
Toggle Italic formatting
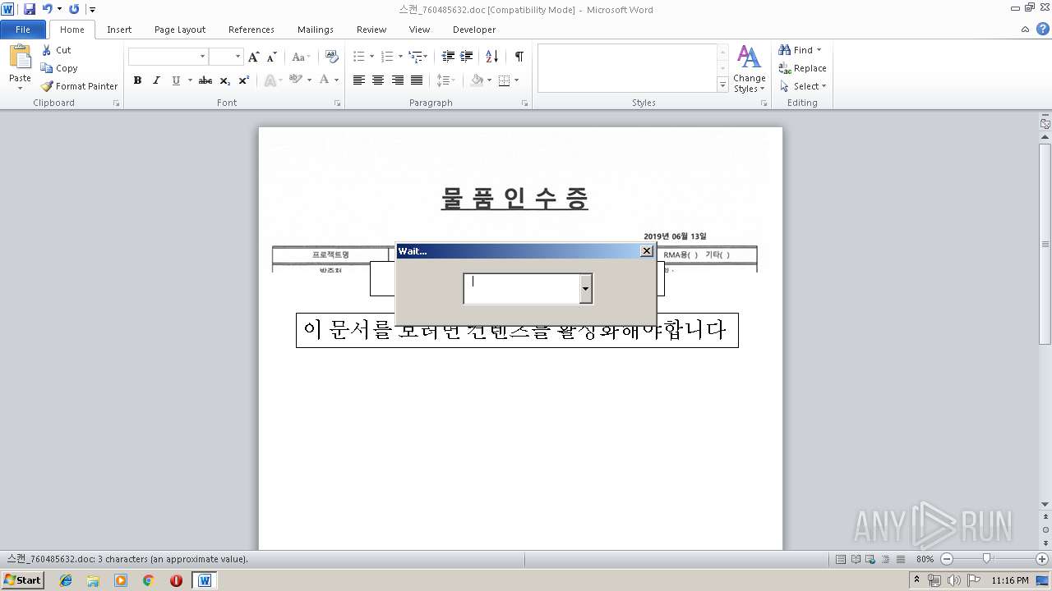click(156, 80)
